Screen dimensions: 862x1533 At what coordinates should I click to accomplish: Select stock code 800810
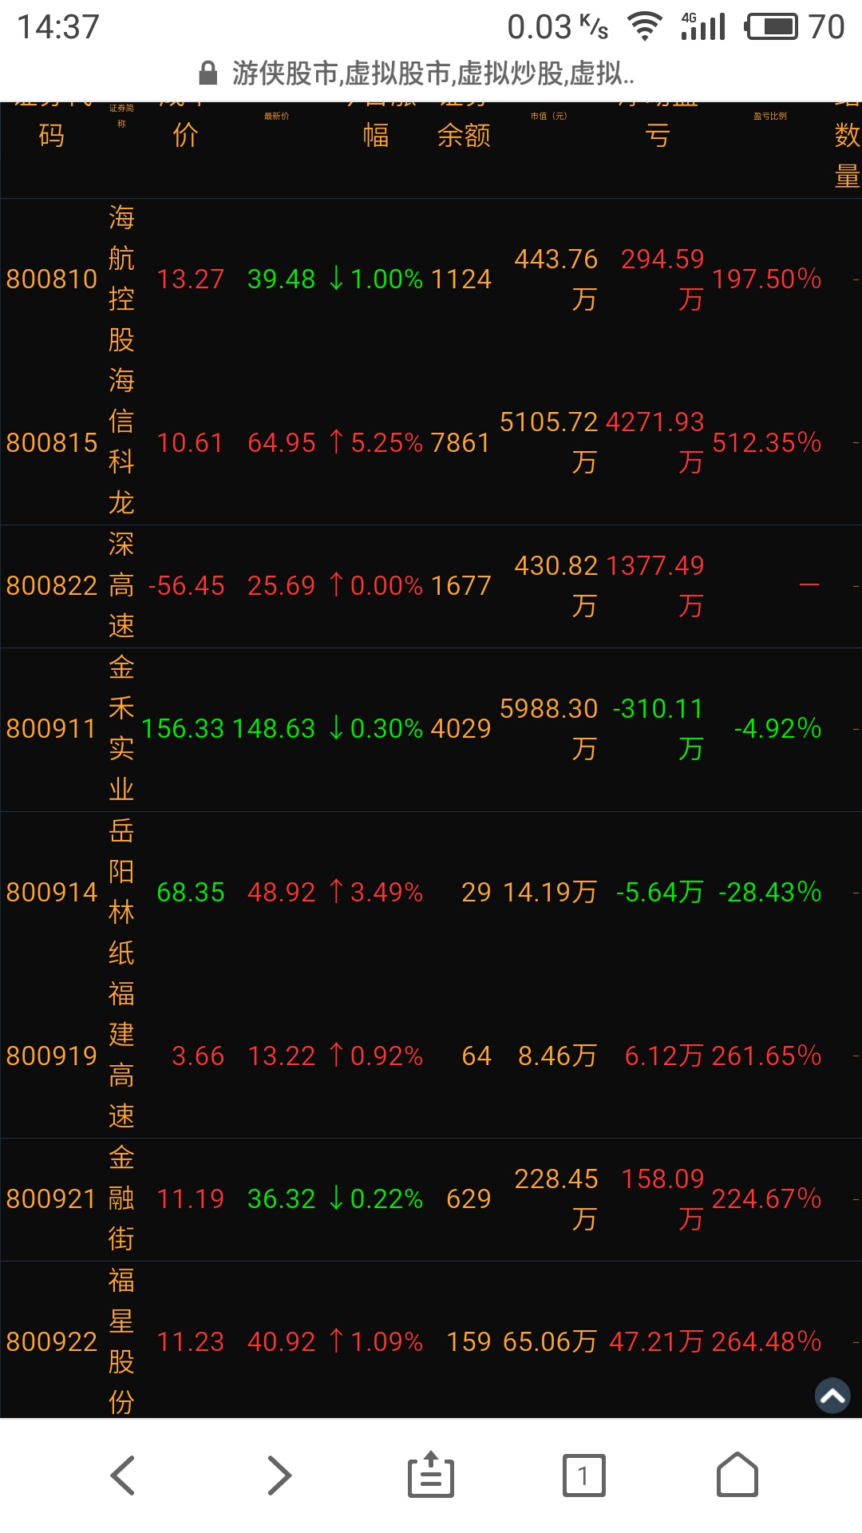tap(52, 279)
